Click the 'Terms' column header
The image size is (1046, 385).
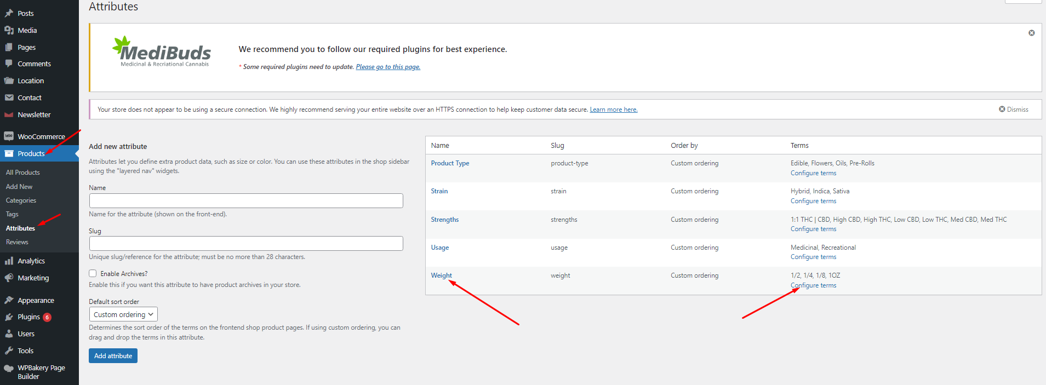click(799, 146)
